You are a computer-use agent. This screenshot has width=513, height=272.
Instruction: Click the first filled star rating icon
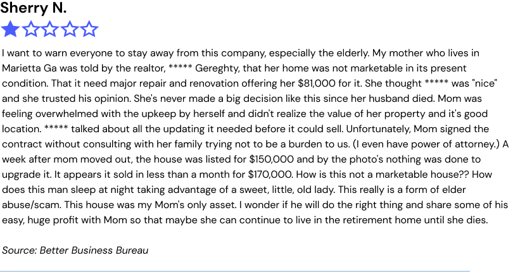[9, 29]
